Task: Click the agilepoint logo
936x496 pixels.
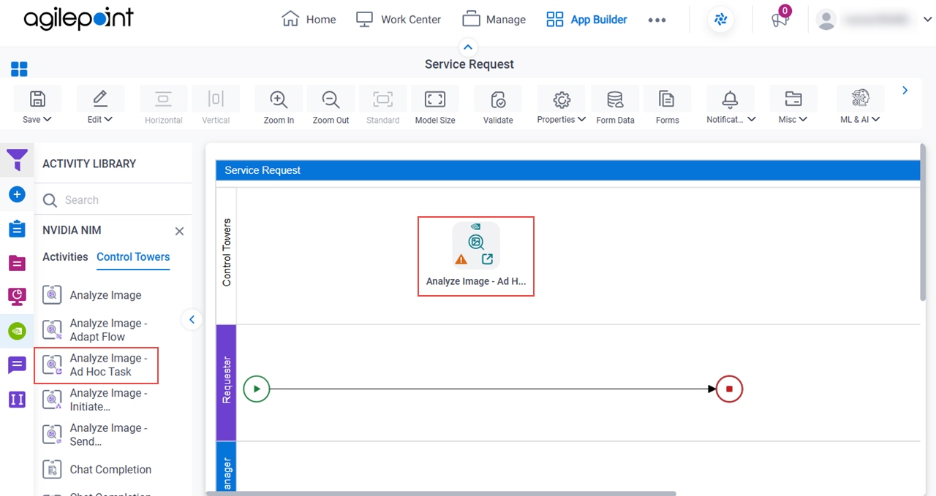Action: pyautogui.click(x=78, y=20)
